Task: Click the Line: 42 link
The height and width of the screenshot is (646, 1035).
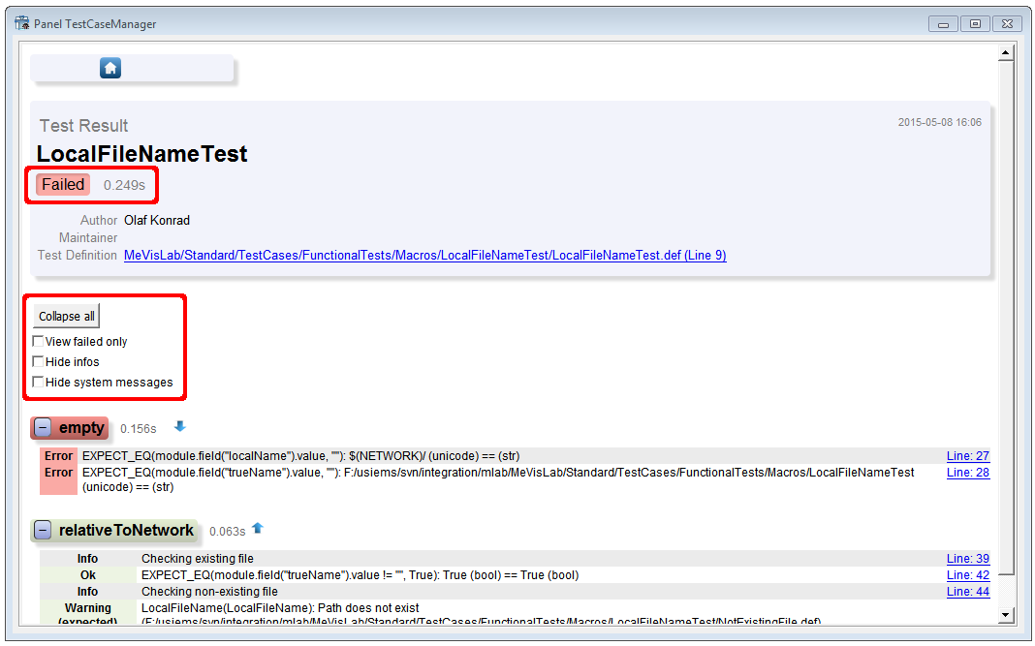Action: (x=967, y=575)
